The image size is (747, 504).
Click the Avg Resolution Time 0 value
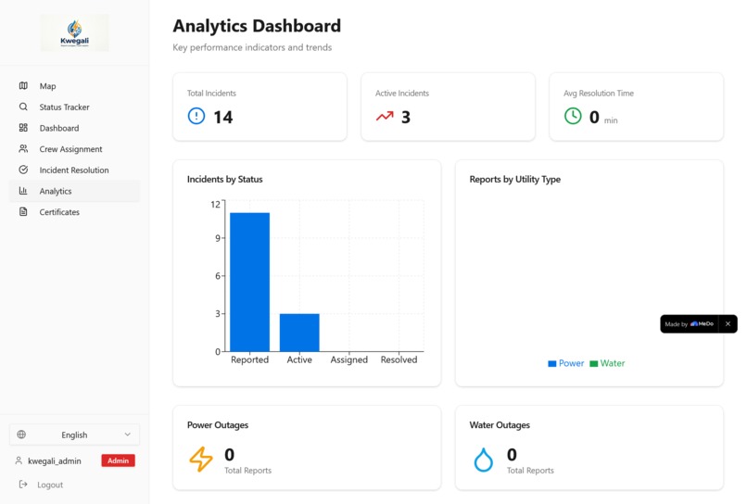tap(594, 117)
